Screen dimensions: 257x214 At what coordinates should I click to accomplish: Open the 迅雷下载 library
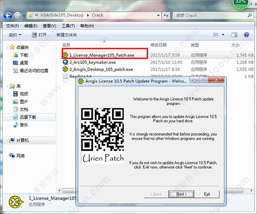coord(28,117)
